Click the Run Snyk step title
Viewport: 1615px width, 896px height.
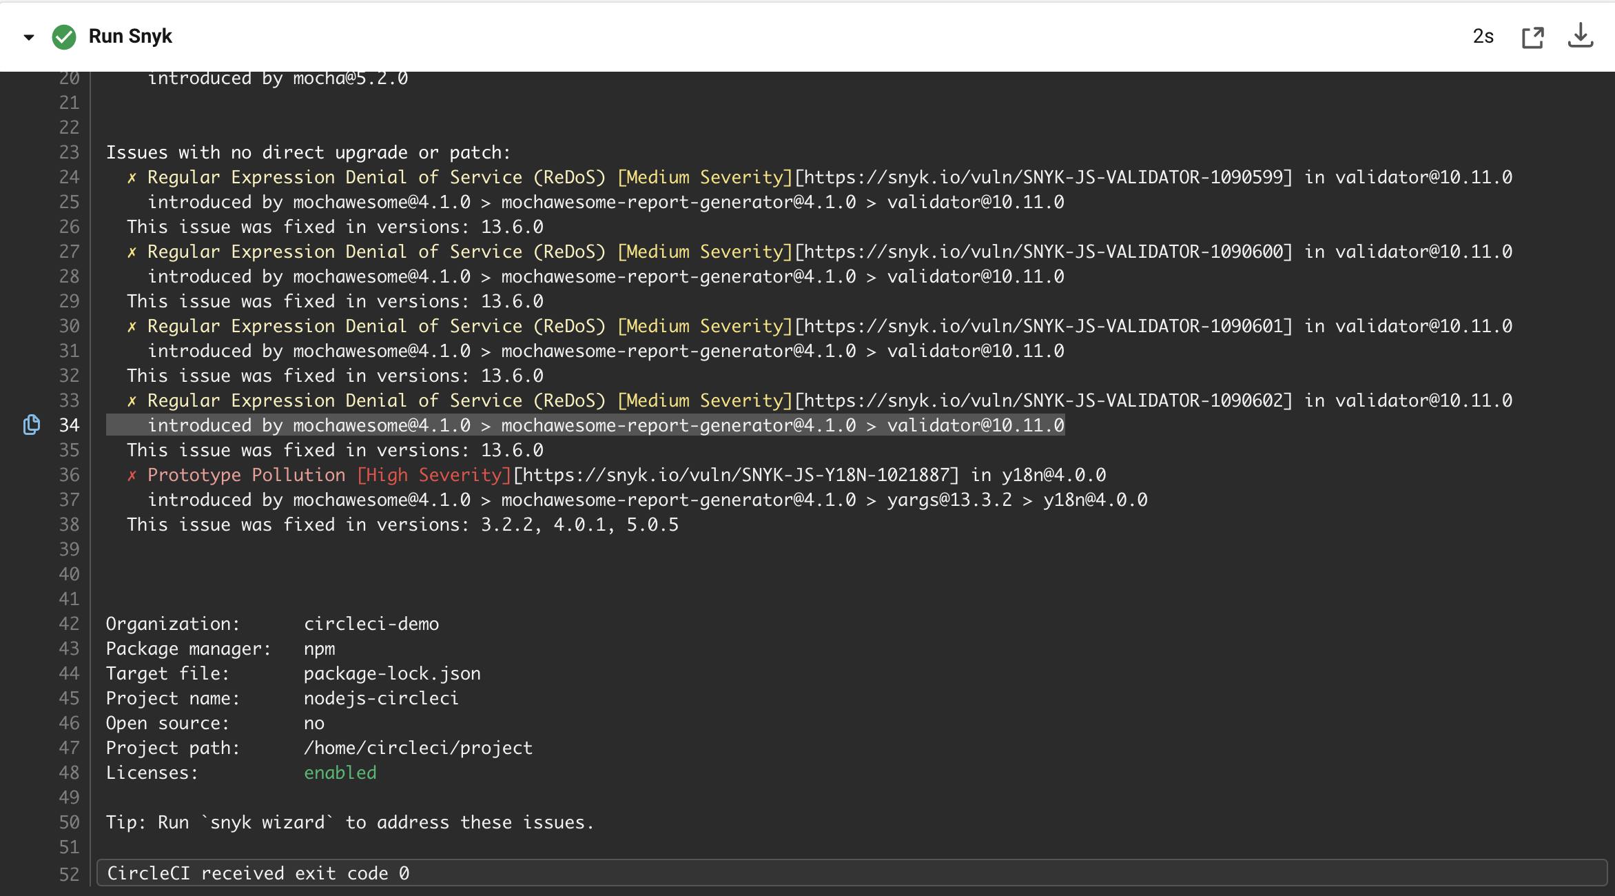pos(130,37)
